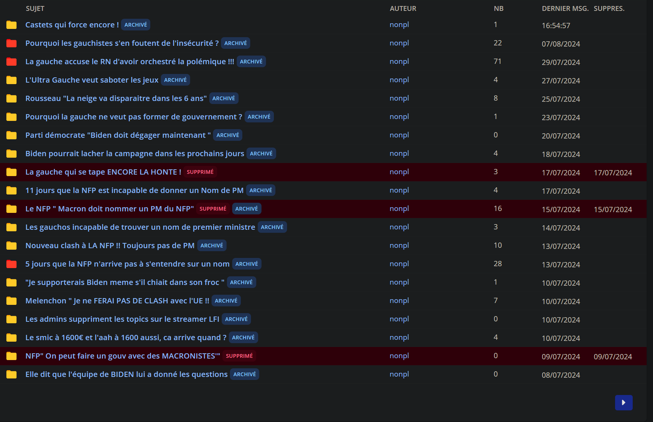Click folder icon for 'Melenchon Je ne FERAI PAS DE CLASH'

click(12, 301)
